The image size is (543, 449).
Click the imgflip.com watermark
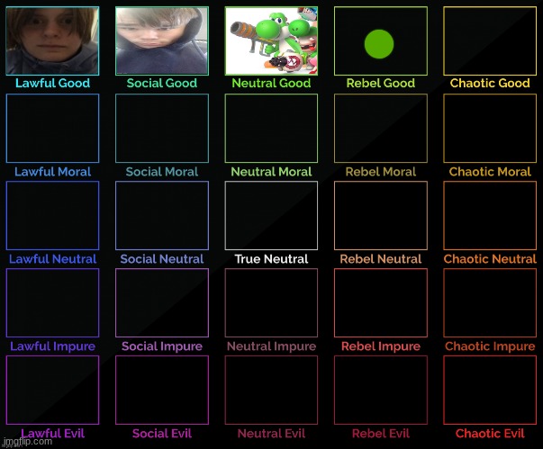coord(27,442)
